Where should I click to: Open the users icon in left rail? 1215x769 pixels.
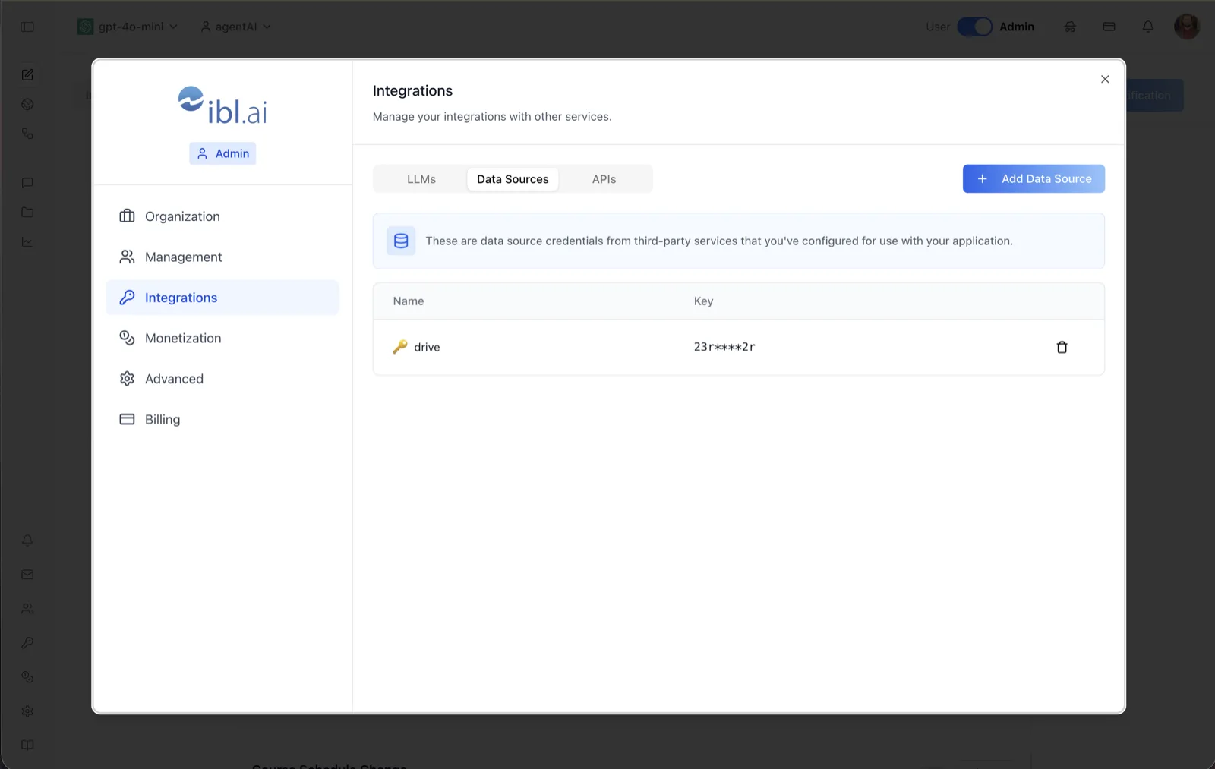pyautogui.click(x=27, y=608)
